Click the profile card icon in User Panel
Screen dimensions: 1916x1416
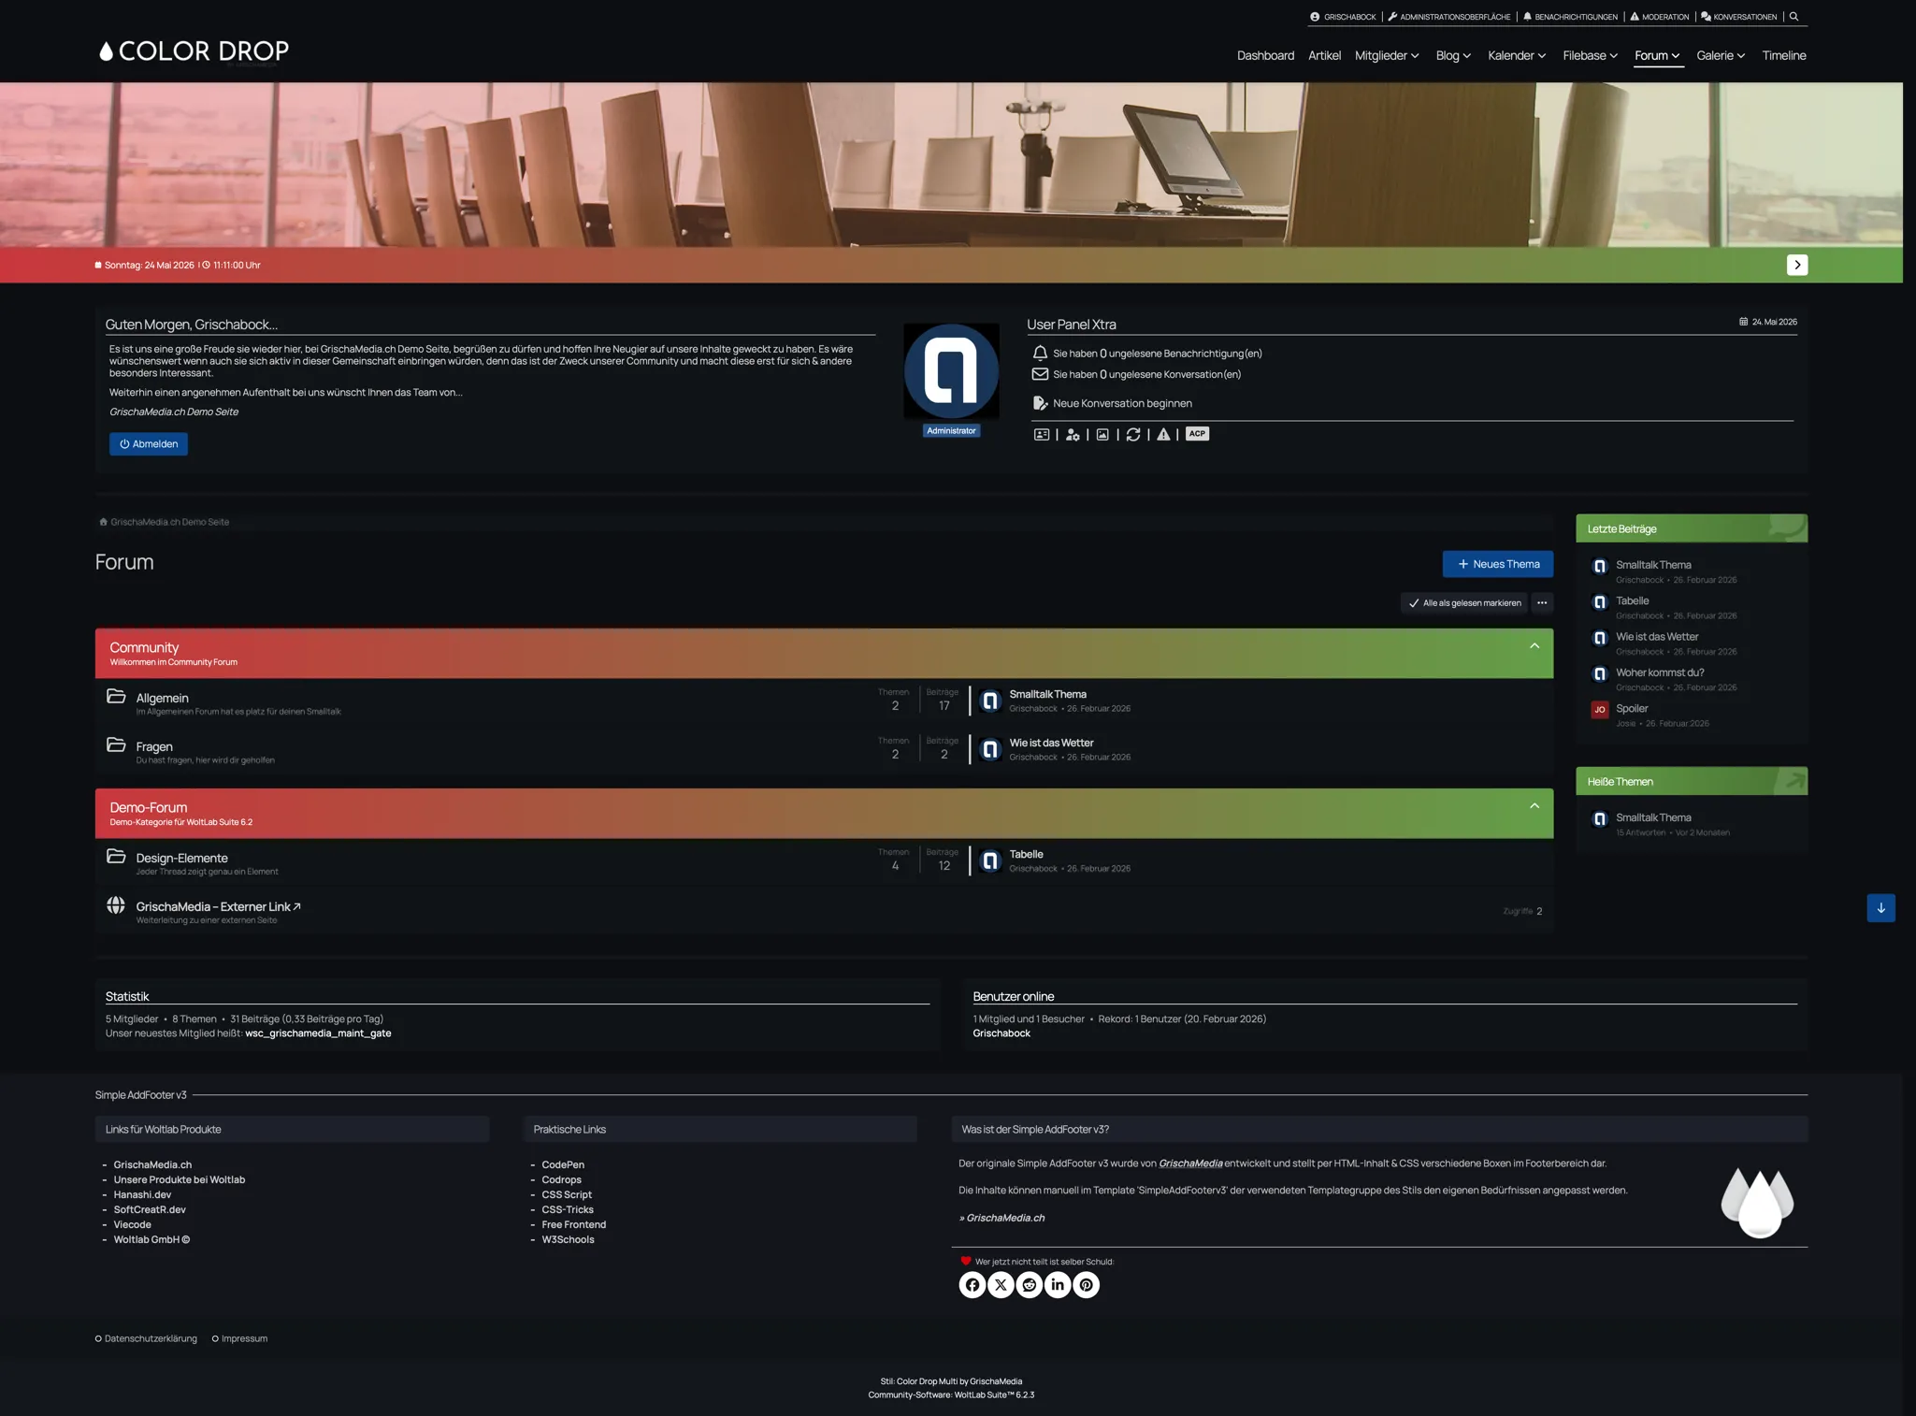coord(1041,434)
